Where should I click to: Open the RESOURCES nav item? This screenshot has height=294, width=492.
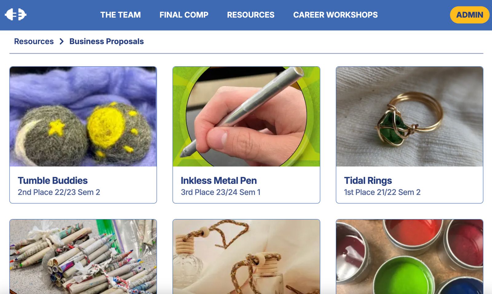251,15
